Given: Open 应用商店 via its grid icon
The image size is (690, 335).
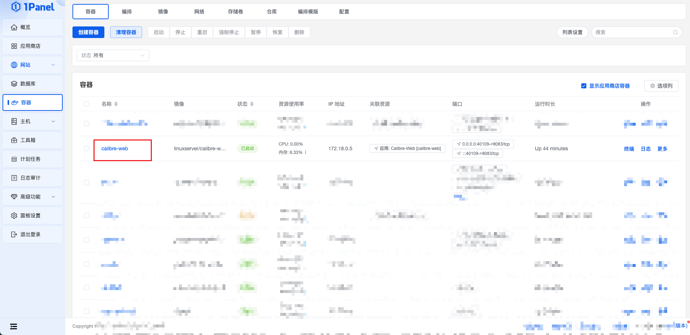Looking at the screenshot, I should point(14,46).
